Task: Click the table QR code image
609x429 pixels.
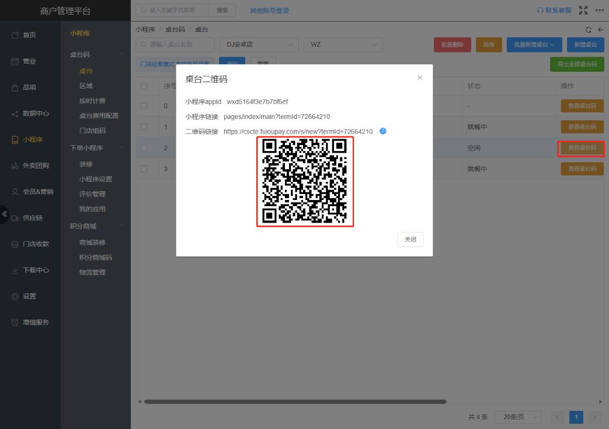Action: pos(305,181)
